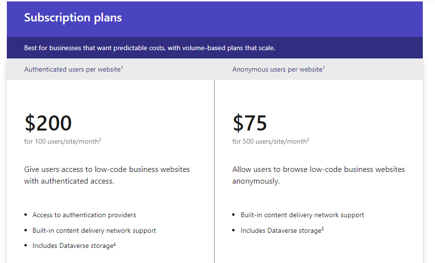Click the $200 price
The width and height of the screenshot is (435, 263).
tap(48, 123)
